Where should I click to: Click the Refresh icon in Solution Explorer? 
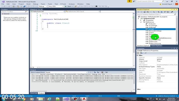point(162,12)
